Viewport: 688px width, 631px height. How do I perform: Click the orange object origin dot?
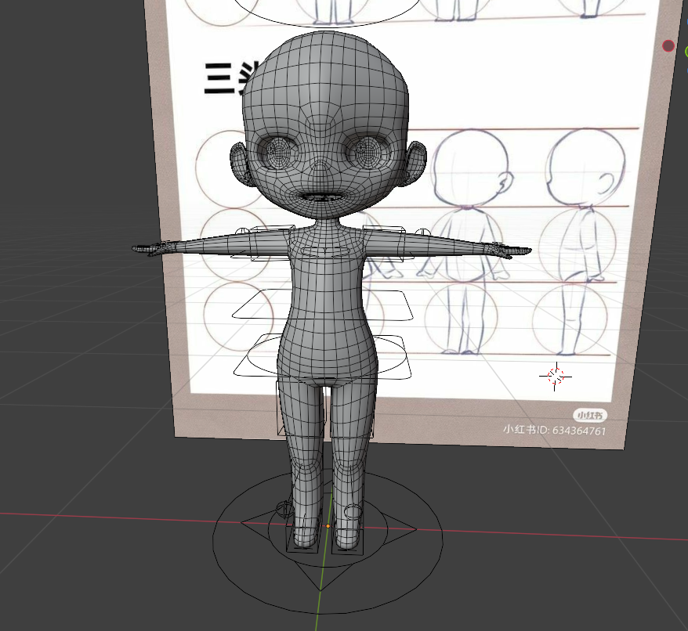(x=328, y=526)
